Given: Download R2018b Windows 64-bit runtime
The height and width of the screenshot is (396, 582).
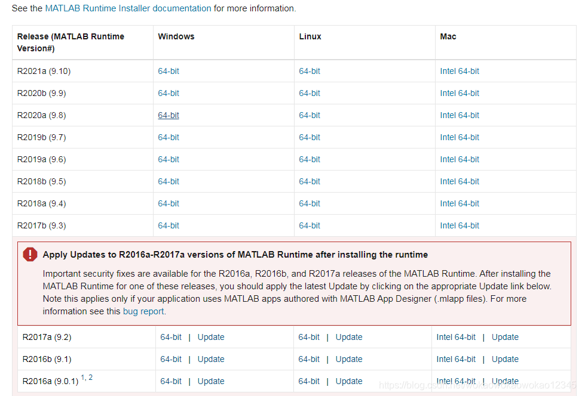Looking at the screenshot, I should [x=169, y=181].
